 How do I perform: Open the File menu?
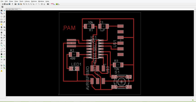click(2, 1)
